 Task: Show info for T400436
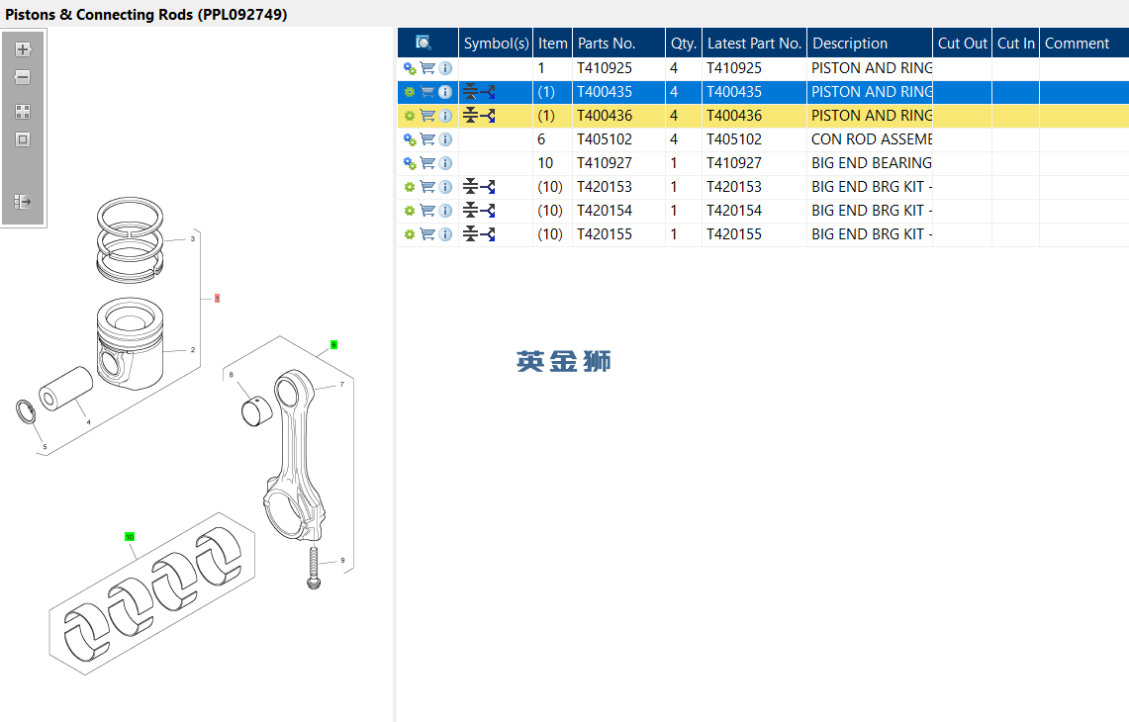(x=445, y=116)
